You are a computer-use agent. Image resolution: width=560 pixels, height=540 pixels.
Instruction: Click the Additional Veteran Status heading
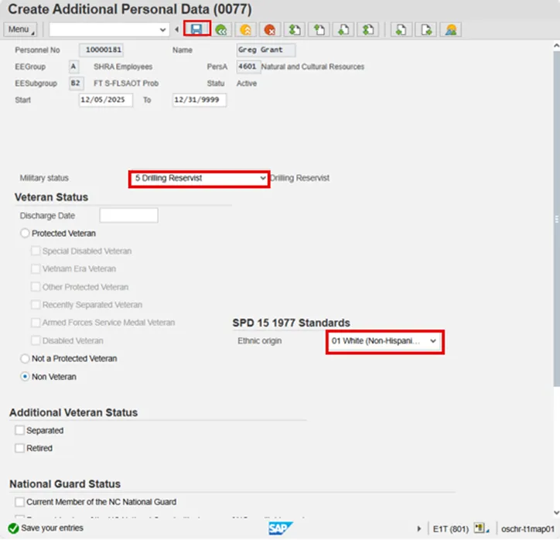[x=73, y=412]
